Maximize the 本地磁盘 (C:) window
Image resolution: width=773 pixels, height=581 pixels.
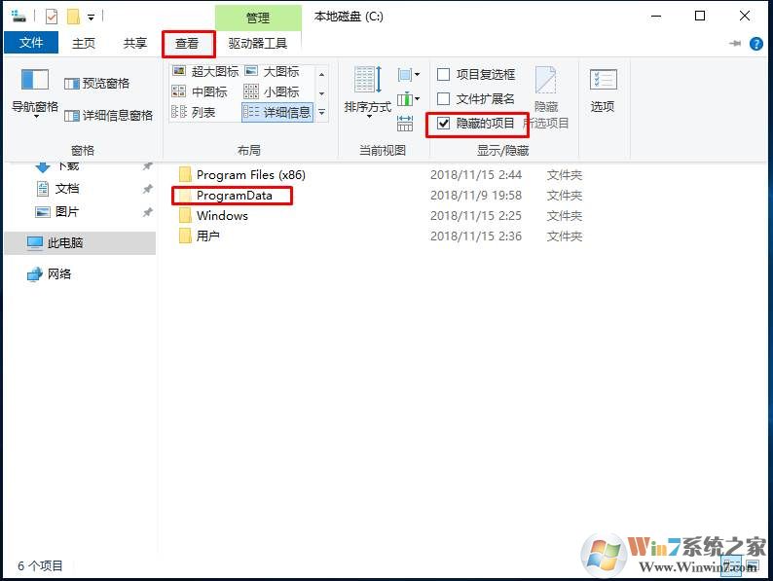click(700, 17)
